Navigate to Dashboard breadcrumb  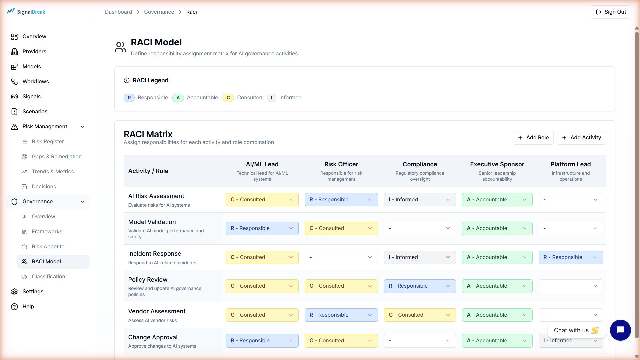tap(118, 12)
